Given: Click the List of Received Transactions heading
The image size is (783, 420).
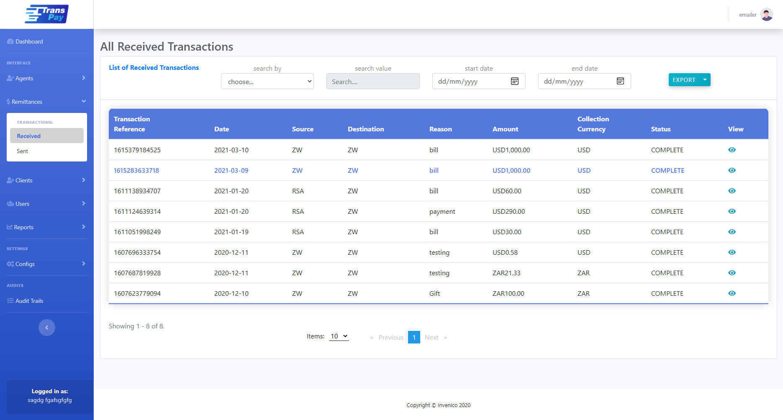Looking at the screenshot, I should pyautogui.click(x=154, y=67).
